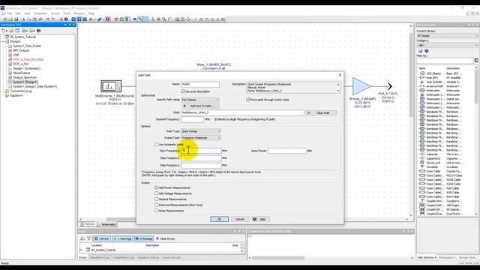
Task: Open Specify Path Using dropdown
Action: click(x=200, y=100)
